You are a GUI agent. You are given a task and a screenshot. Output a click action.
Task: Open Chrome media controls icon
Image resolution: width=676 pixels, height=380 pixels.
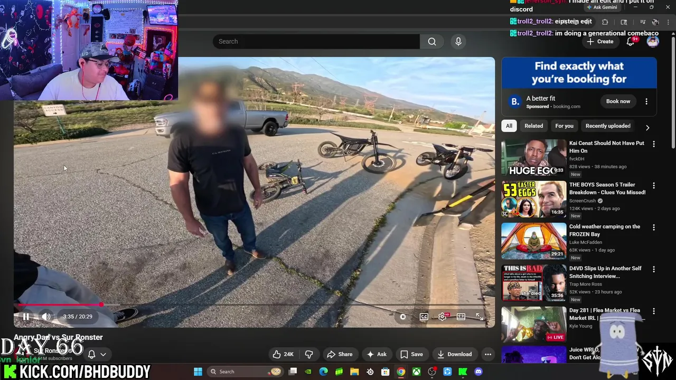point(643,22)
